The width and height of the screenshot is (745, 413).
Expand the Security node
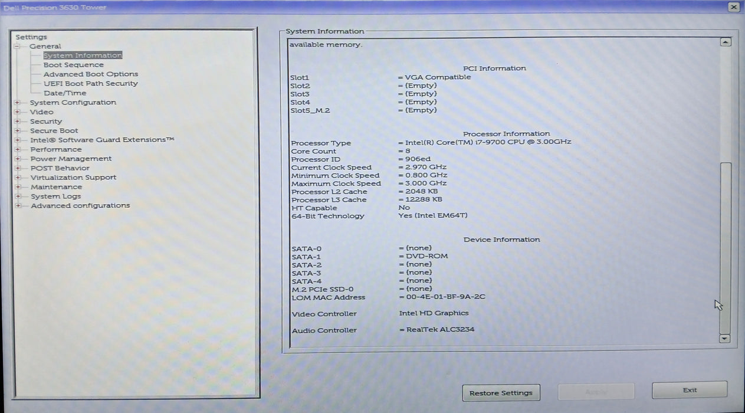[18, 122]
